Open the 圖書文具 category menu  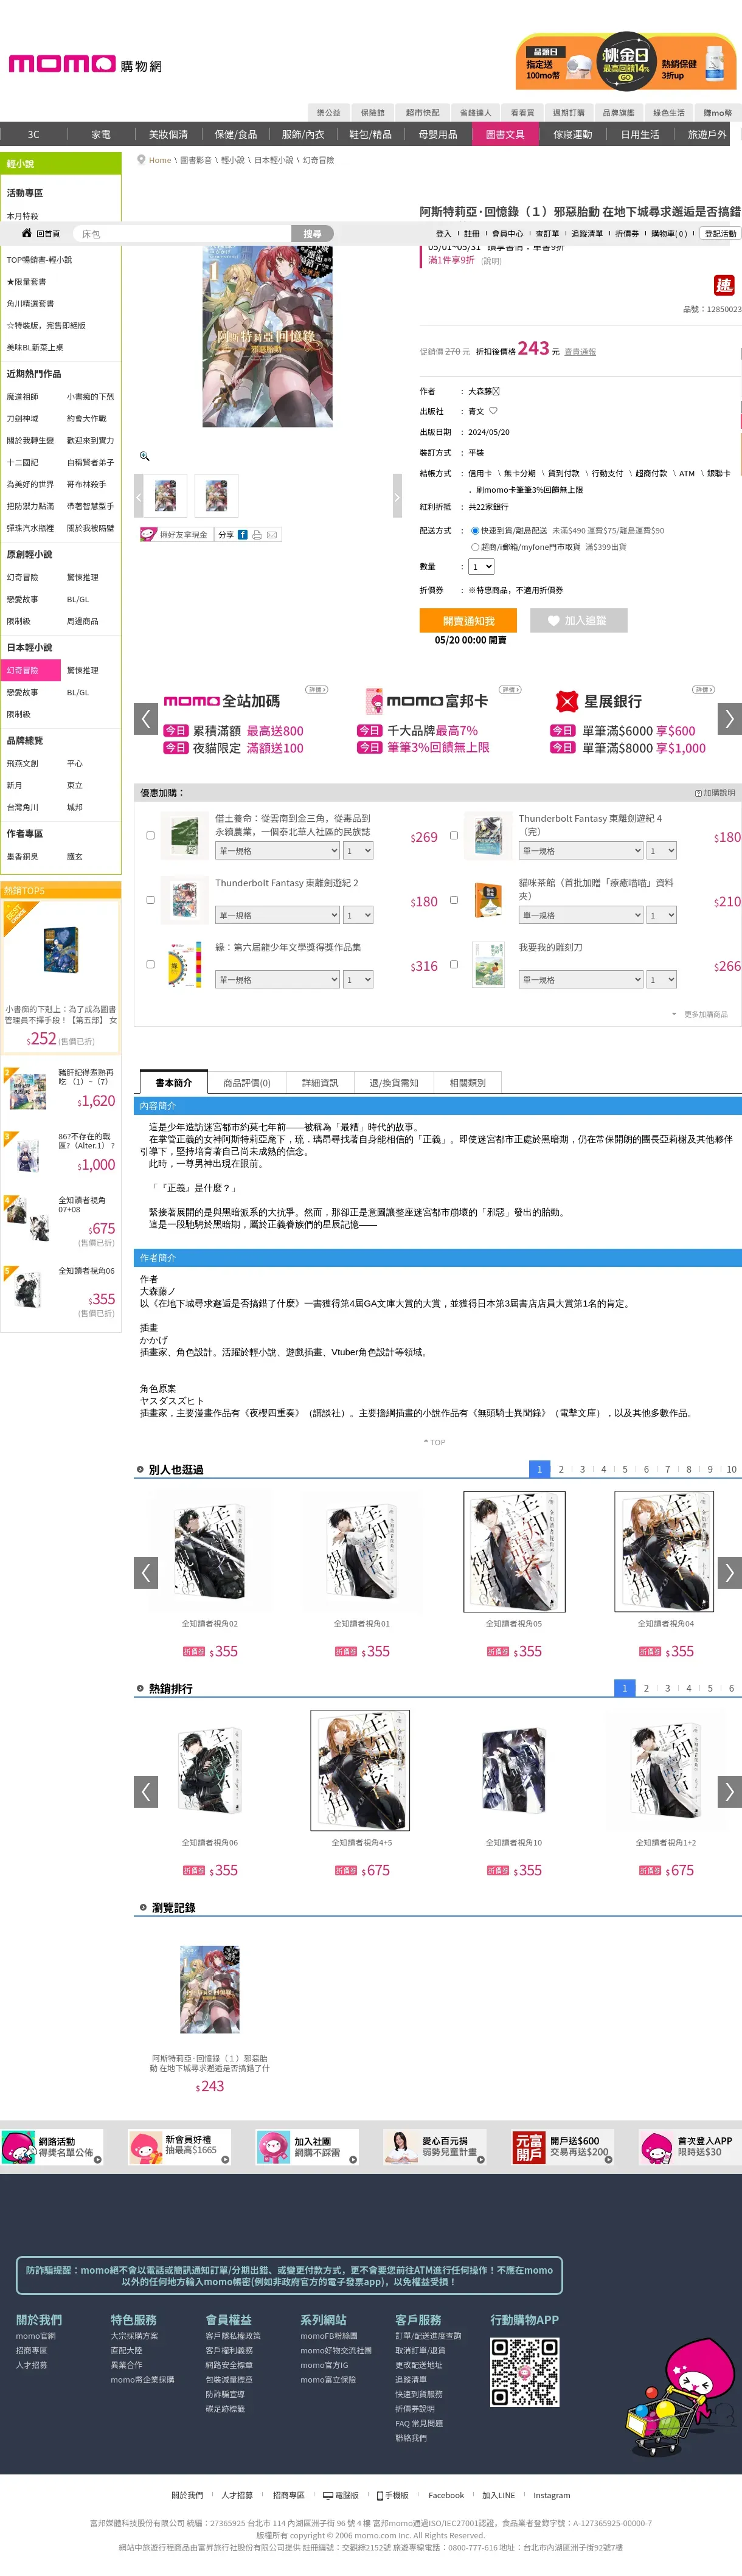pos(505,134)
